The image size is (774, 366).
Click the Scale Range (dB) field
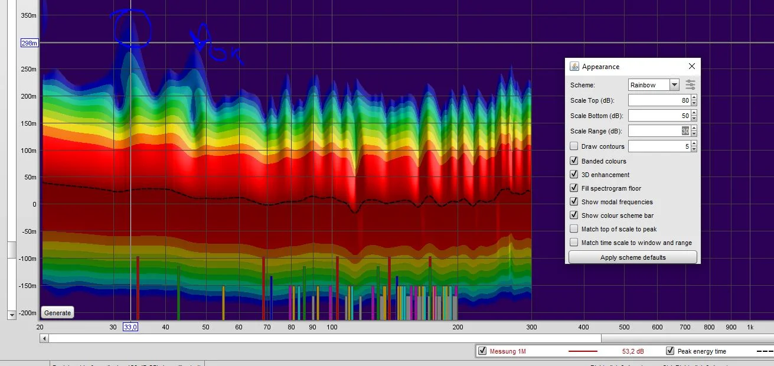[x=659, y=131]
